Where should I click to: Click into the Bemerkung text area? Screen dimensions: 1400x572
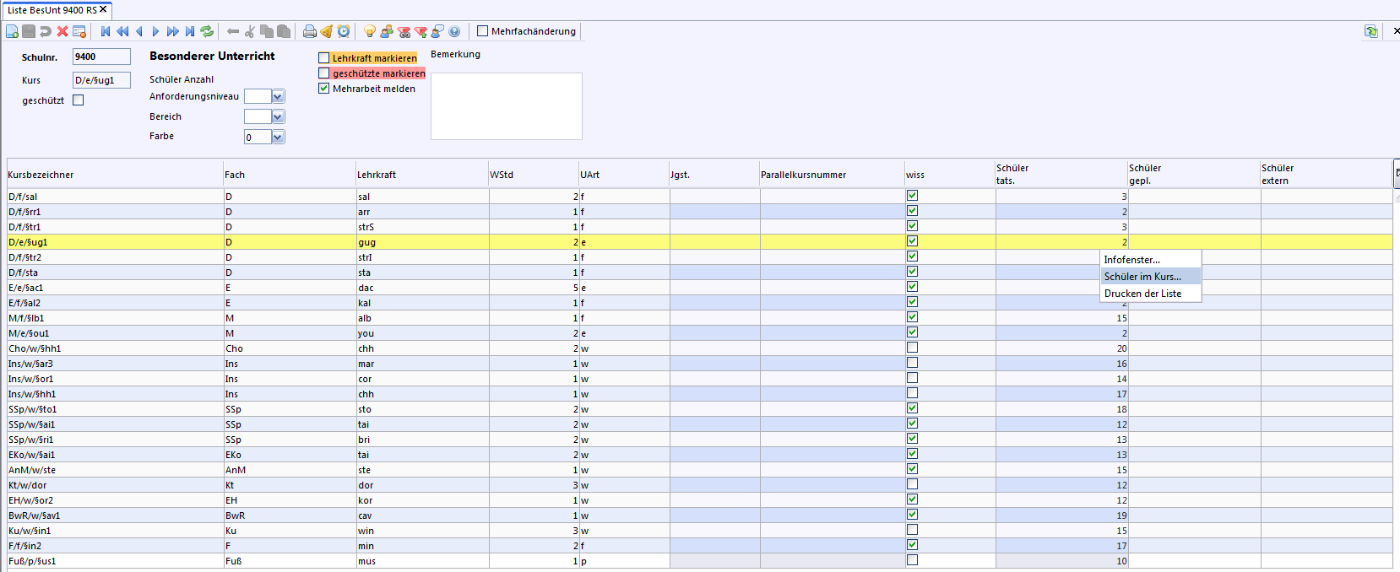pos(507,106)
